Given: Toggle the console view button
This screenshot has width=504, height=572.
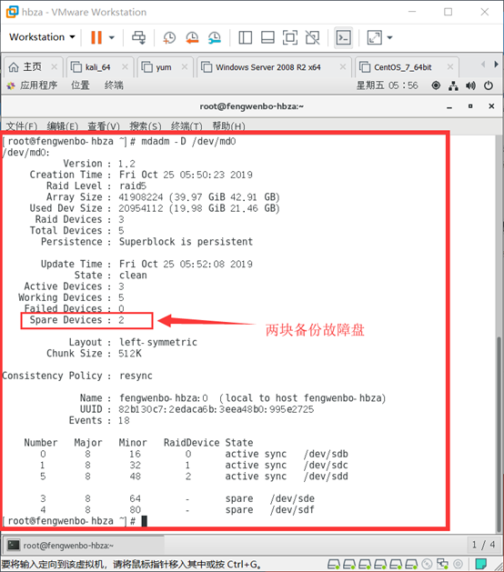Looking at the screenshot, I should (x=343, y=37).
